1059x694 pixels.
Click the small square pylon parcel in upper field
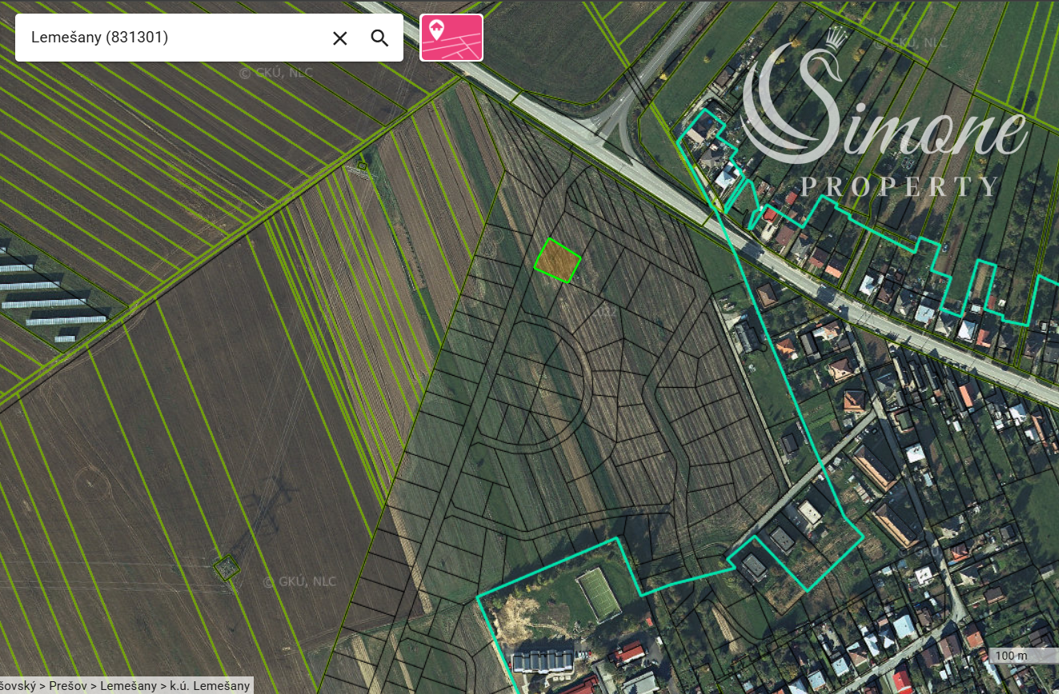tap(362, 166)
